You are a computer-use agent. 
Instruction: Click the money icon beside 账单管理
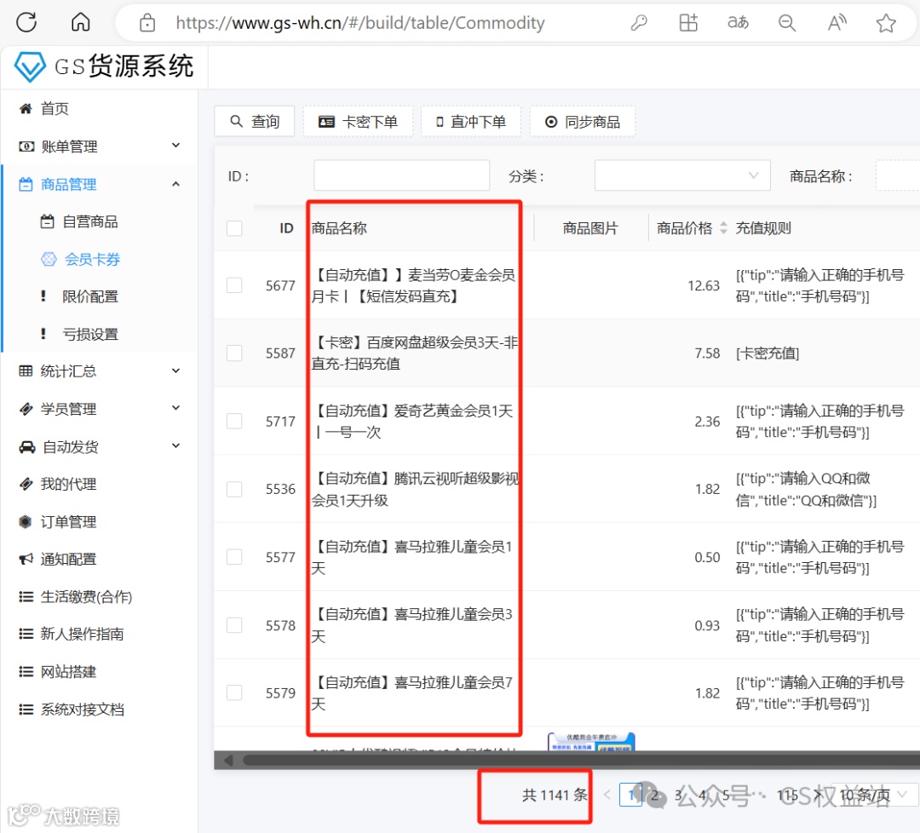tap(26, 146)
